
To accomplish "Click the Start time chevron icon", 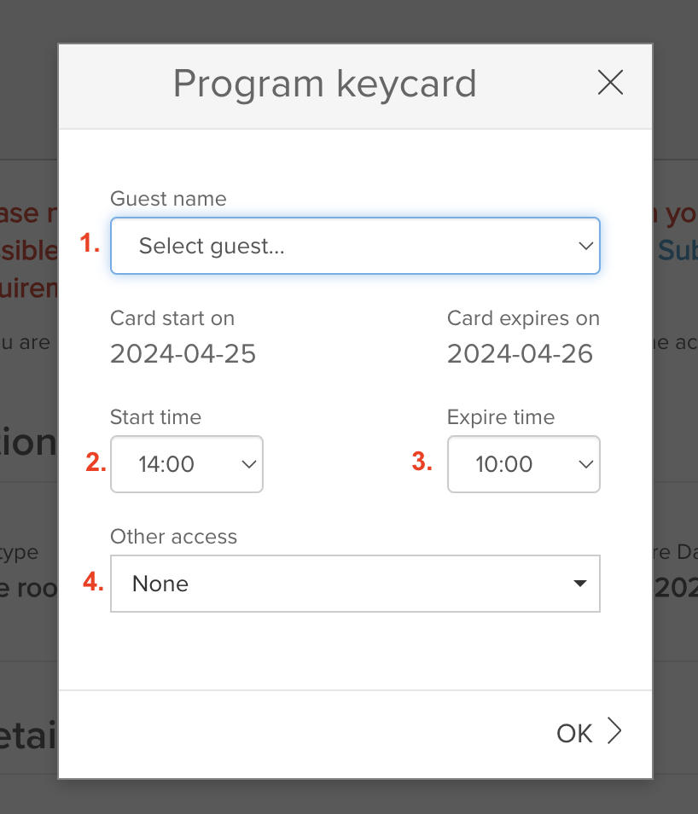I will 247,464.
